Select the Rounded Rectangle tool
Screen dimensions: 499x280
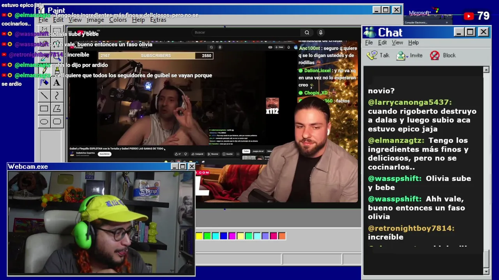[57, 122]
